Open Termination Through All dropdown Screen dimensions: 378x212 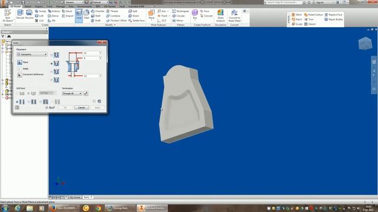[x=72, y=93]
